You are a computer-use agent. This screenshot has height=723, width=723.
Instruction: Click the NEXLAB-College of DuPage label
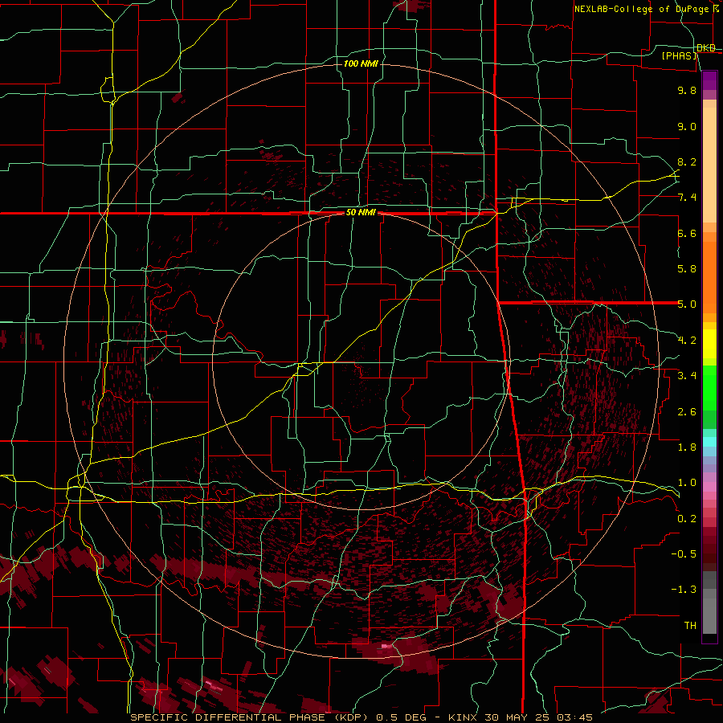click(641, 9)
